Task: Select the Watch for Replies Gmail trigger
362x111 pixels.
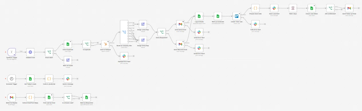Action: tap(11, 97)
